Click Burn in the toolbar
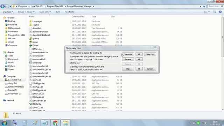The image size is (224, 126). (58, 12)
